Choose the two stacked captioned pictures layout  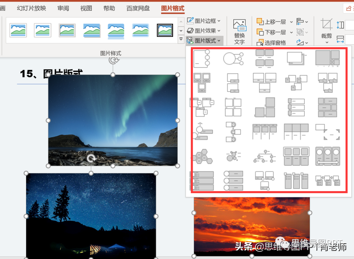233,83
